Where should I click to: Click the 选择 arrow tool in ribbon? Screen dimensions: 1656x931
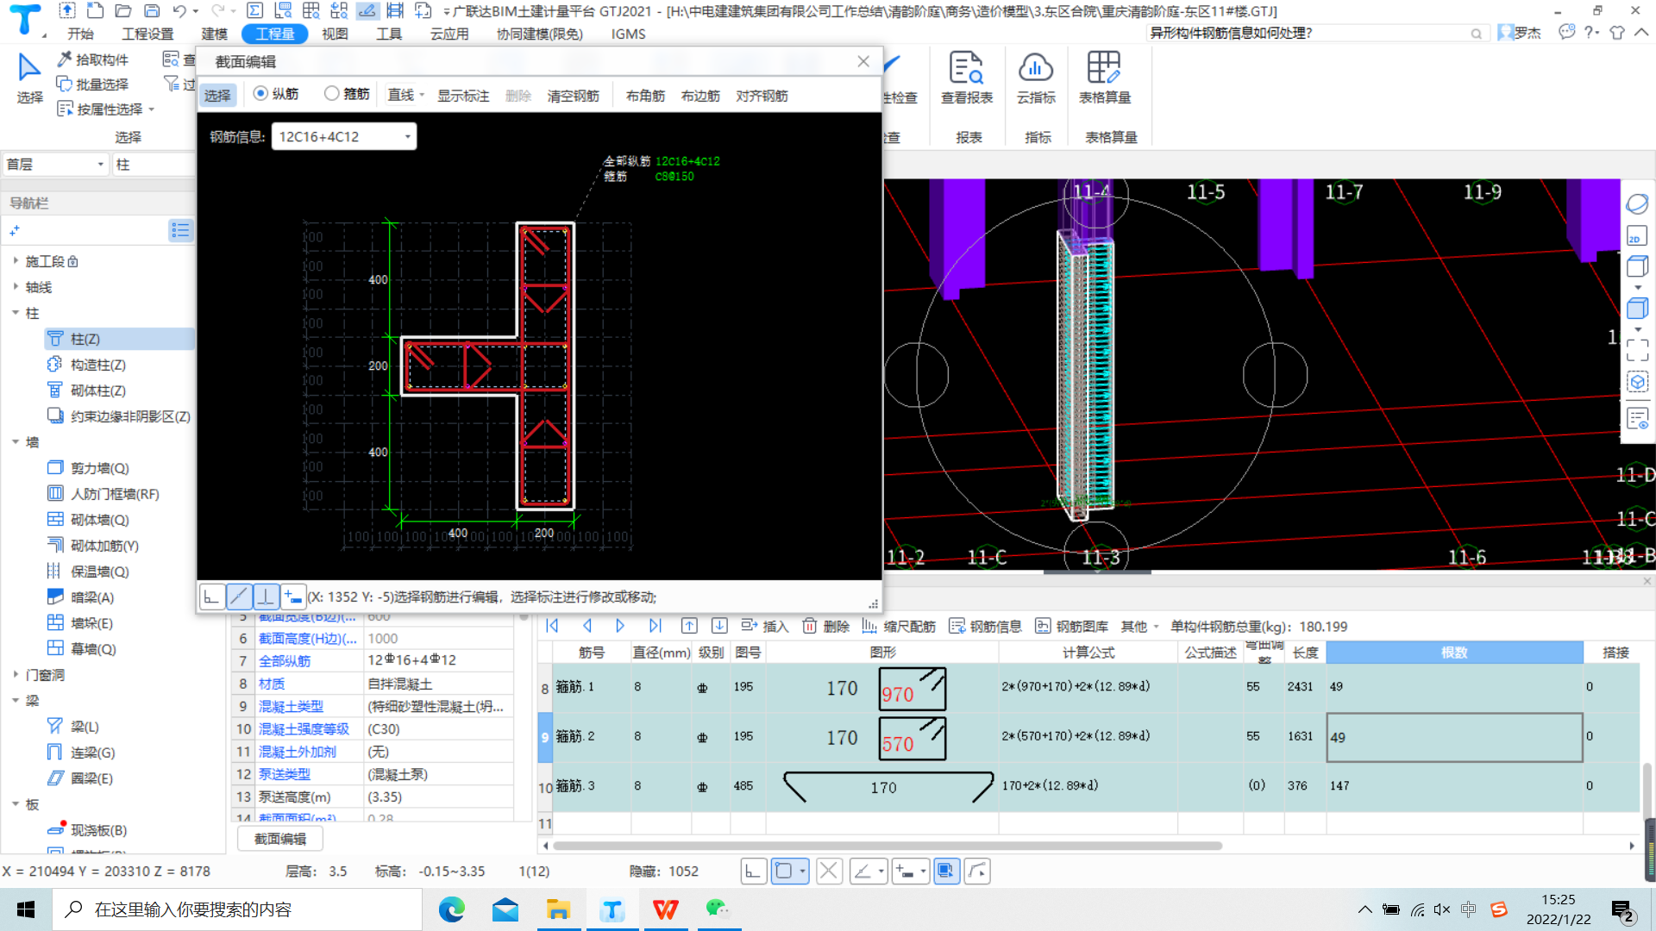coord(29,78)
